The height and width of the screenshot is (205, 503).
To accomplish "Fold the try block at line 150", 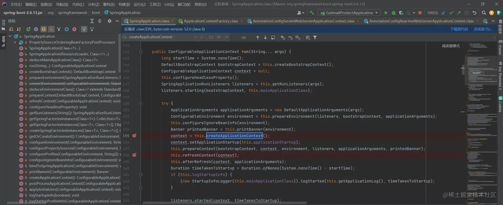I will [x=141, y=103].
